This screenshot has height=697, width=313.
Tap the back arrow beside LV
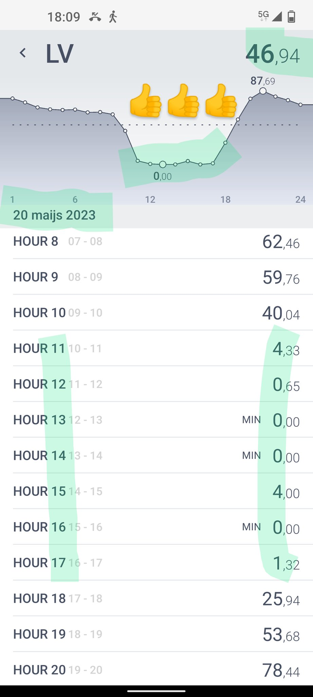(23, 53)
